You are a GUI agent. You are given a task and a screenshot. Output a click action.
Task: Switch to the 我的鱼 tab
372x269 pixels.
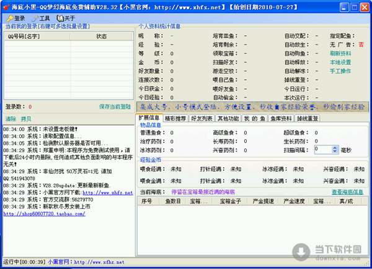tap(255, 118)
